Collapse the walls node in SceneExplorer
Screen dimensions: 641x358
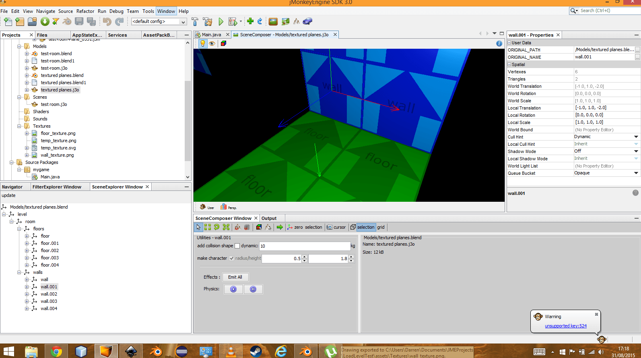19,272
